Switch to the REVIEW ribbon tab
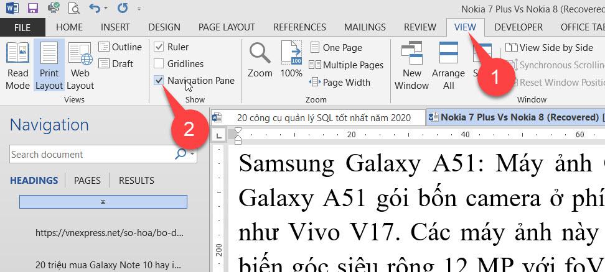Image resolution: width=605 pixels, height=272 pixels. (x=420, y=27)
